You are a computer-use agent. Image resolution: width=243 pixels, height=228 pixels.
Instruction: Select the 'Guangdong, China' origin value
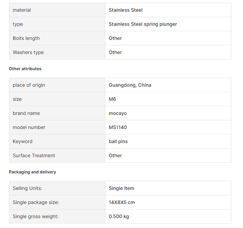[130, 85]
